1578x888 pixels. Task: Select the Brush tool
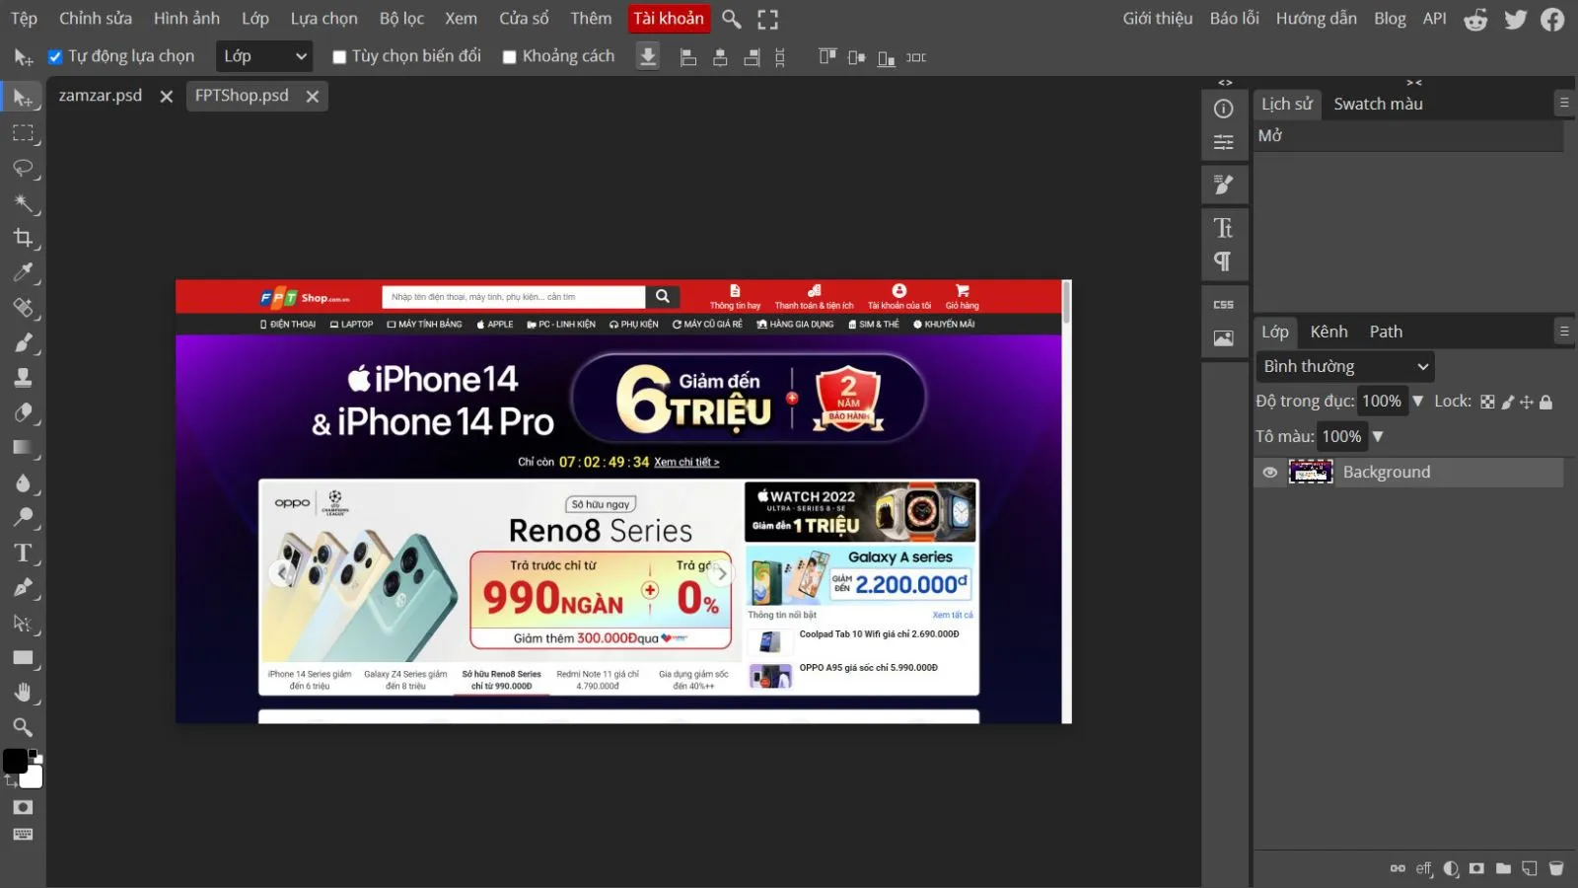[x=23, y=342]
